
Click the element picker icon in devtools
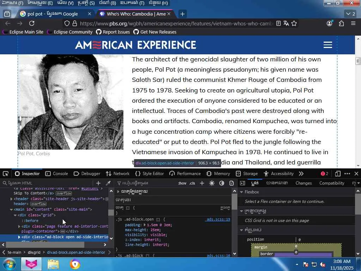[x=6, y=174]
